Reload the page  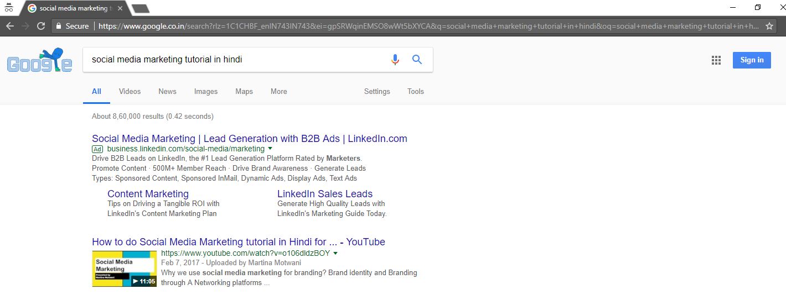point(41,26)
